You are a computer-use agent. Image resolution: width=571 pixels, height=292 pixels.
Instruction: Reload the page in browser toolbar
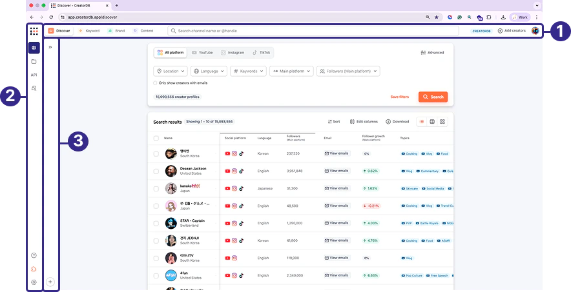pyautogui.click(x=51, y=17)
